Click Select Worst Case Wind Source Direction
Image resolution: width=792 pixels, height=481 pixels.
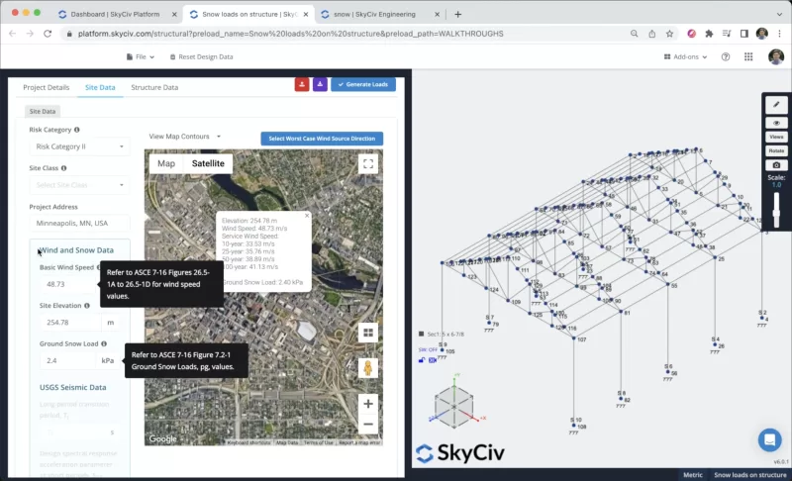[x=322, y=139]
